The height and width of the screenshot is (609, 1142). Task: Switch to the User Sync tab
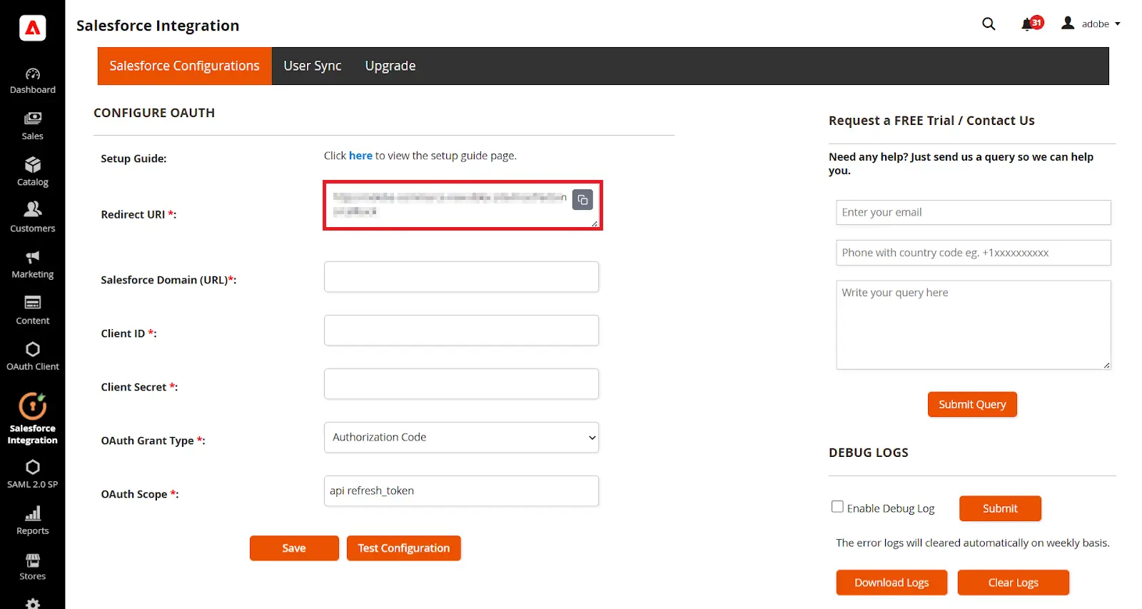click(x=313, y=66)
